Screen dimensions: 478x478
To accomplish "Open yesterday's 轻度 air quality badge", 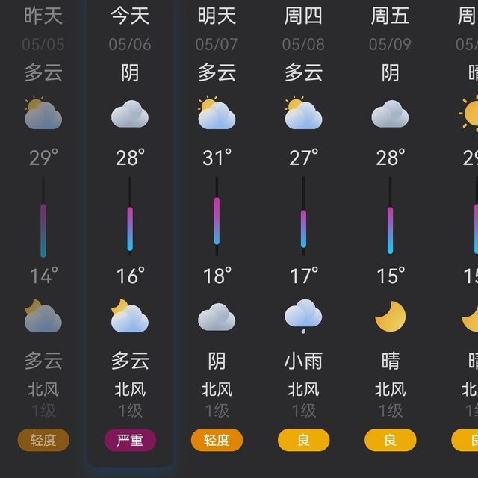I will 43,440.
